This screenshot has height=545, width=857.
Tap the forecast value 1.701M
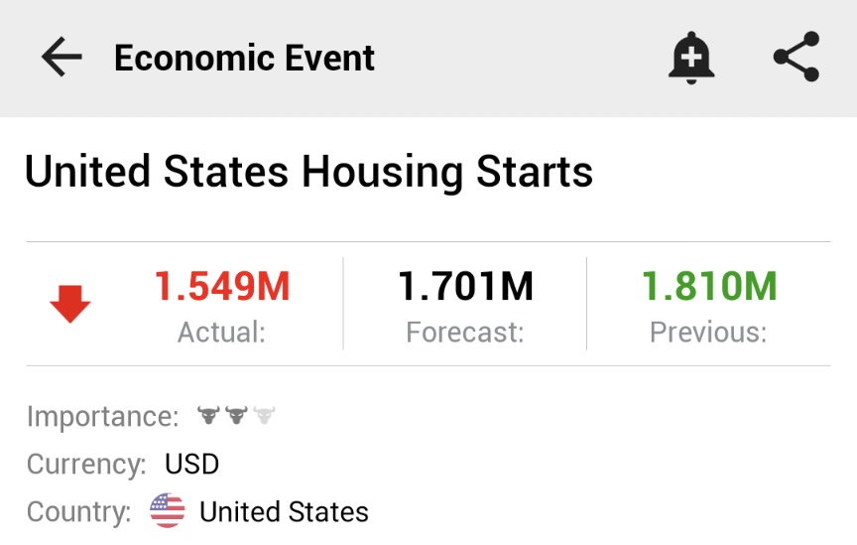point(465,287)
